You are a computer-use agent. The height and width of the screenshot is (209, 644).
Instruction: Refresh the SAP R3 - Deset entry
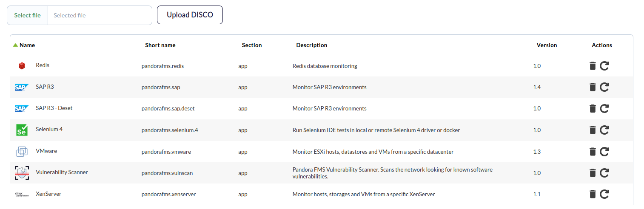(x=604, y=108)
